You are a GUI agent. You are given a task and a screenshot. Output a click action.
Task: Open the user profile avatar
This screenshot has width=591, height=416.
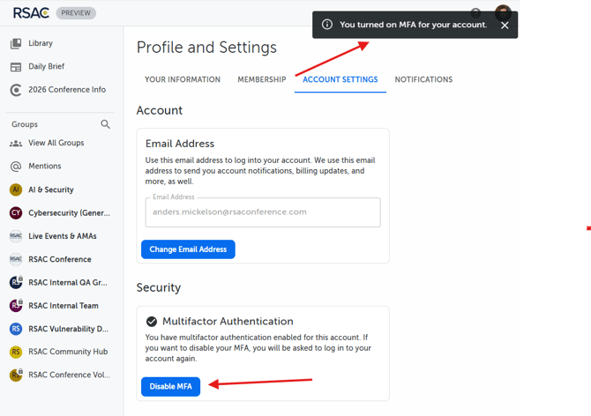(x=503, y=12)
